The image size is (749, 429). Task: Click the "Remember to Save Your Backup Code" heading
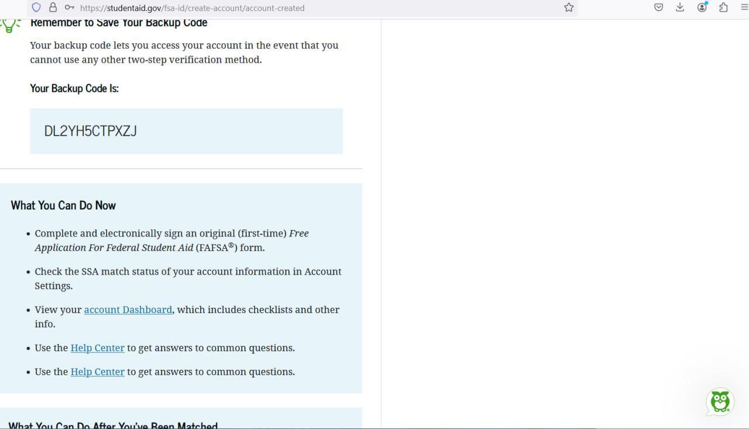(x=119, y=23)
